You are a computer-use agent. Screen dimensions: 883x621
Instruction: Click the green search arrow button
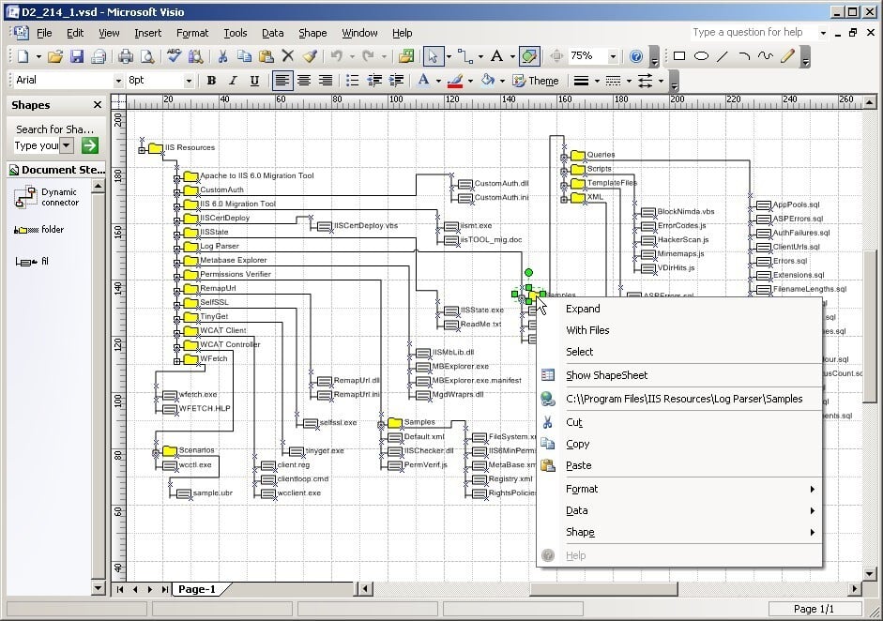pos(89,145)
